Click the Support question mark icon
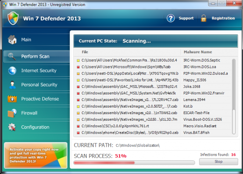 (x=171, y=18)
